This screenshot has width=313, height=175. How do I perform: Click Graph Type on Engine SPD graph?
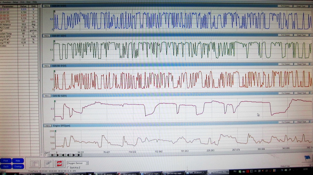point(301,122)
